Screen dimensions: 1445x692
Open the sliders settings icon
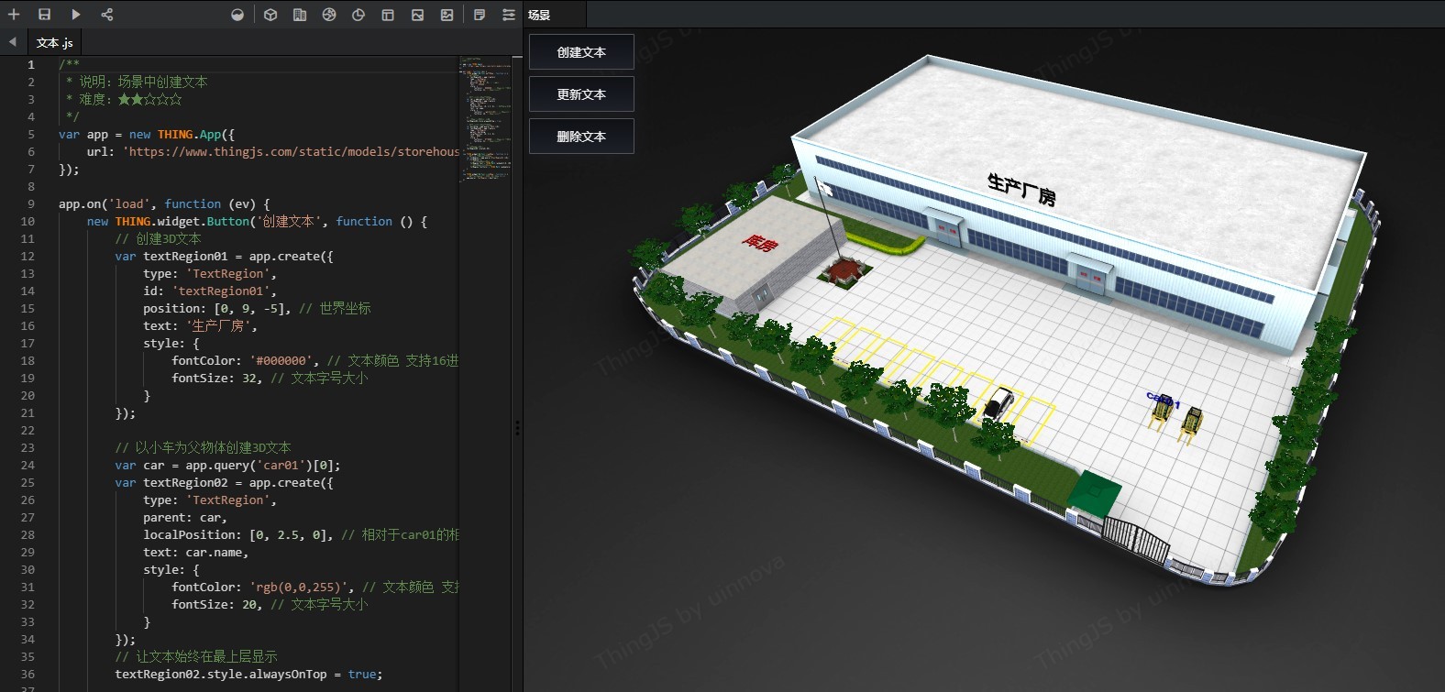coord(509,15)
